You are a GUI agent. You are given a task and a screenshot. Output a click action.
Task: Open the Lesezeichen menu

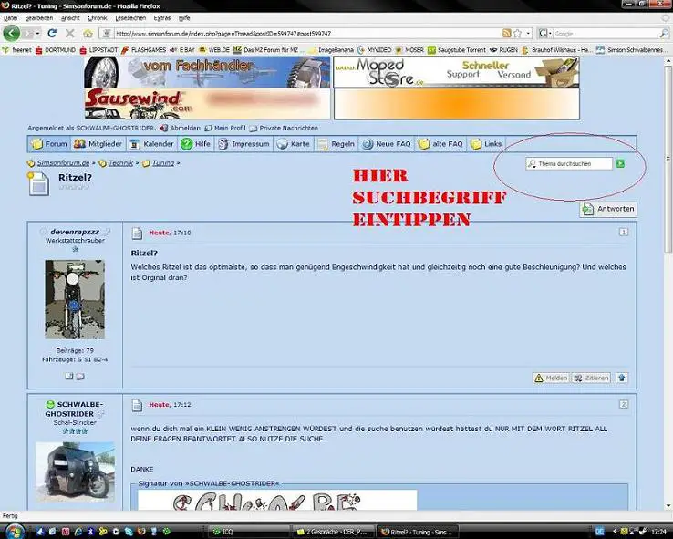pyautogui.click(x=130, y=17)
